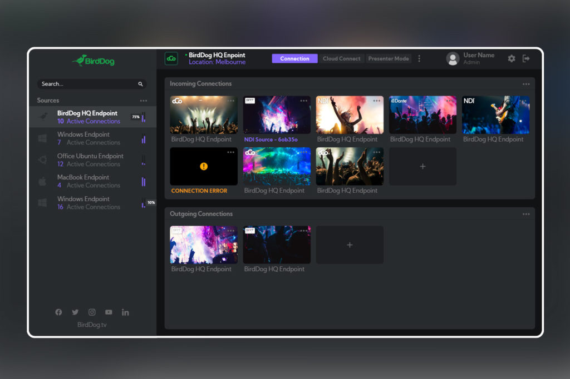Image resolution: width=570 pixels, height=379 pixels.
Task: Open header vertical three-dot menu
Action: tap(419, 58)
